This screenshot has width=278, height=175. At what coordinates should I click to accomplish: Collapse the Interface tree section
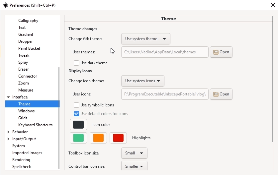tap(8, 97)
